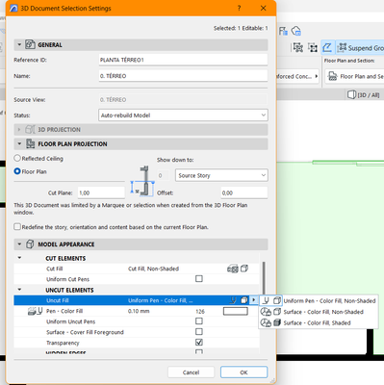384x385 pixels.
Task: Click the Floor Plan Projection panel icon
Action: point(31,143)
